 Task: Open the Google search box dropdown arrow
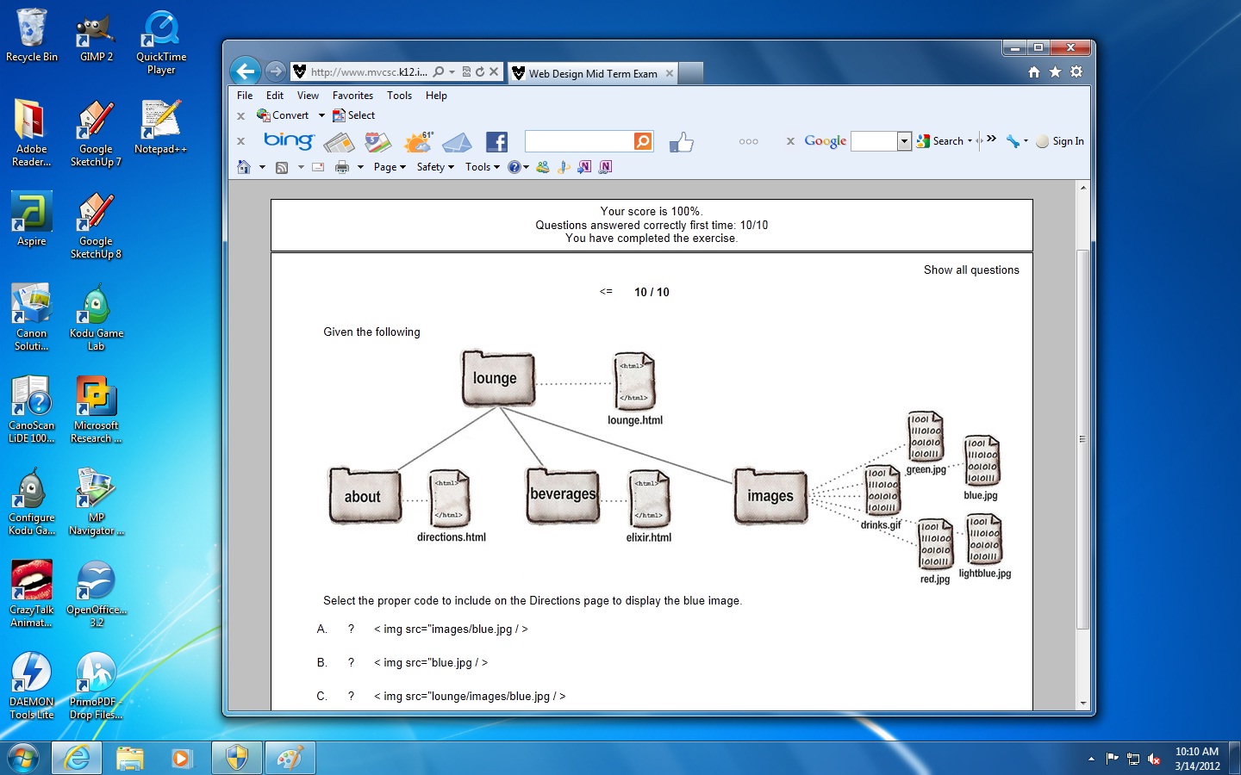tap(904, 141)
